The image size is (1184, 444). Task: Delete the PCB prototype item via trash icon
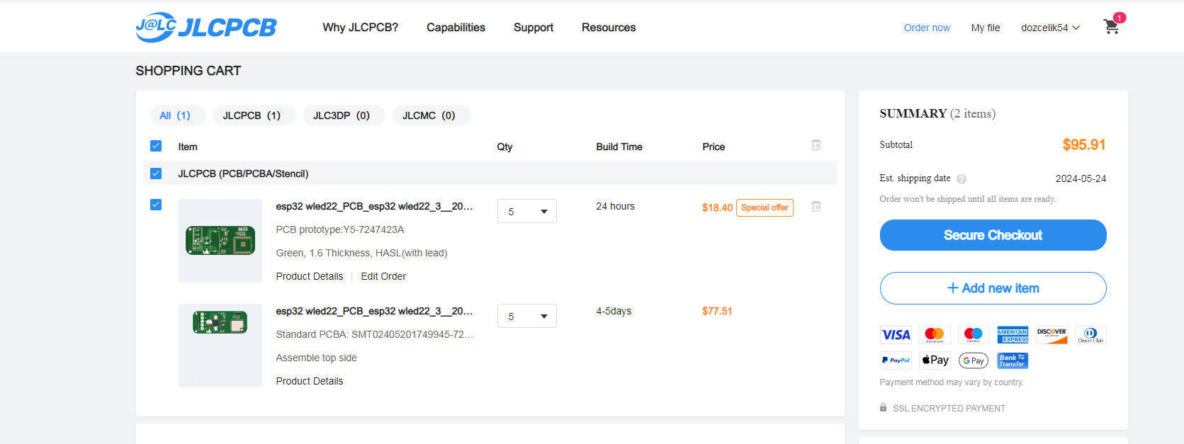(816, 206)
